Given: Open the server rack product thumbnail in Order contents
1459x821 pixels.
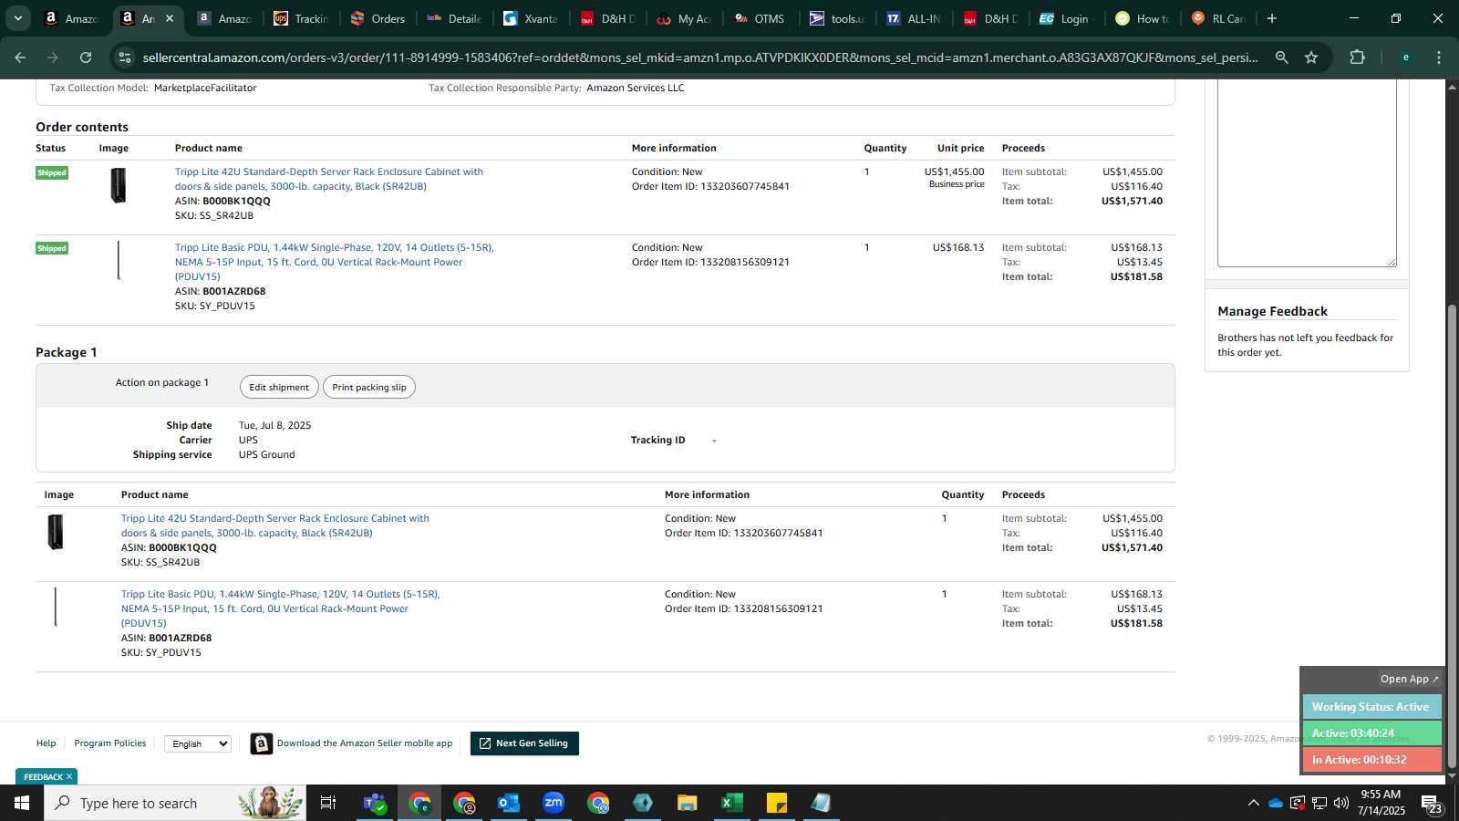Looking at the screenshot, I should pos(118,185).
